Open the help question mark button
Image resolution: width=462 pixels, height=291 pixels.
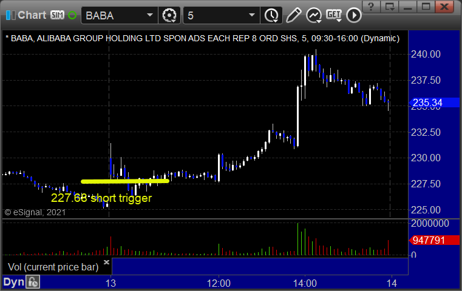[371, 7]
